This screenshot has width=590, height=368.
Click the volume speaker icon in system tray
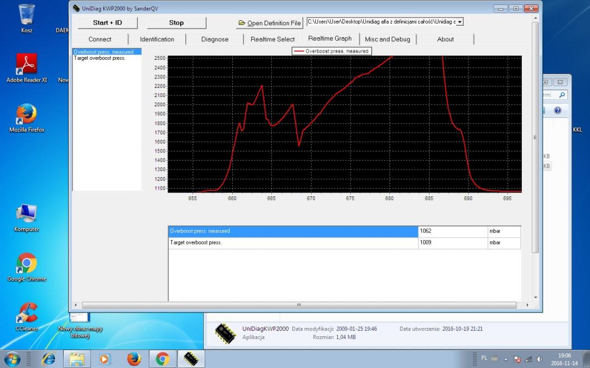click(x=539, y=359)
